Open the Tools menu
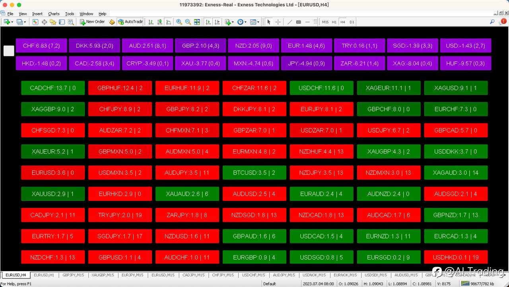The height and width of the screenshot is (287, 509). pos(70,14)
